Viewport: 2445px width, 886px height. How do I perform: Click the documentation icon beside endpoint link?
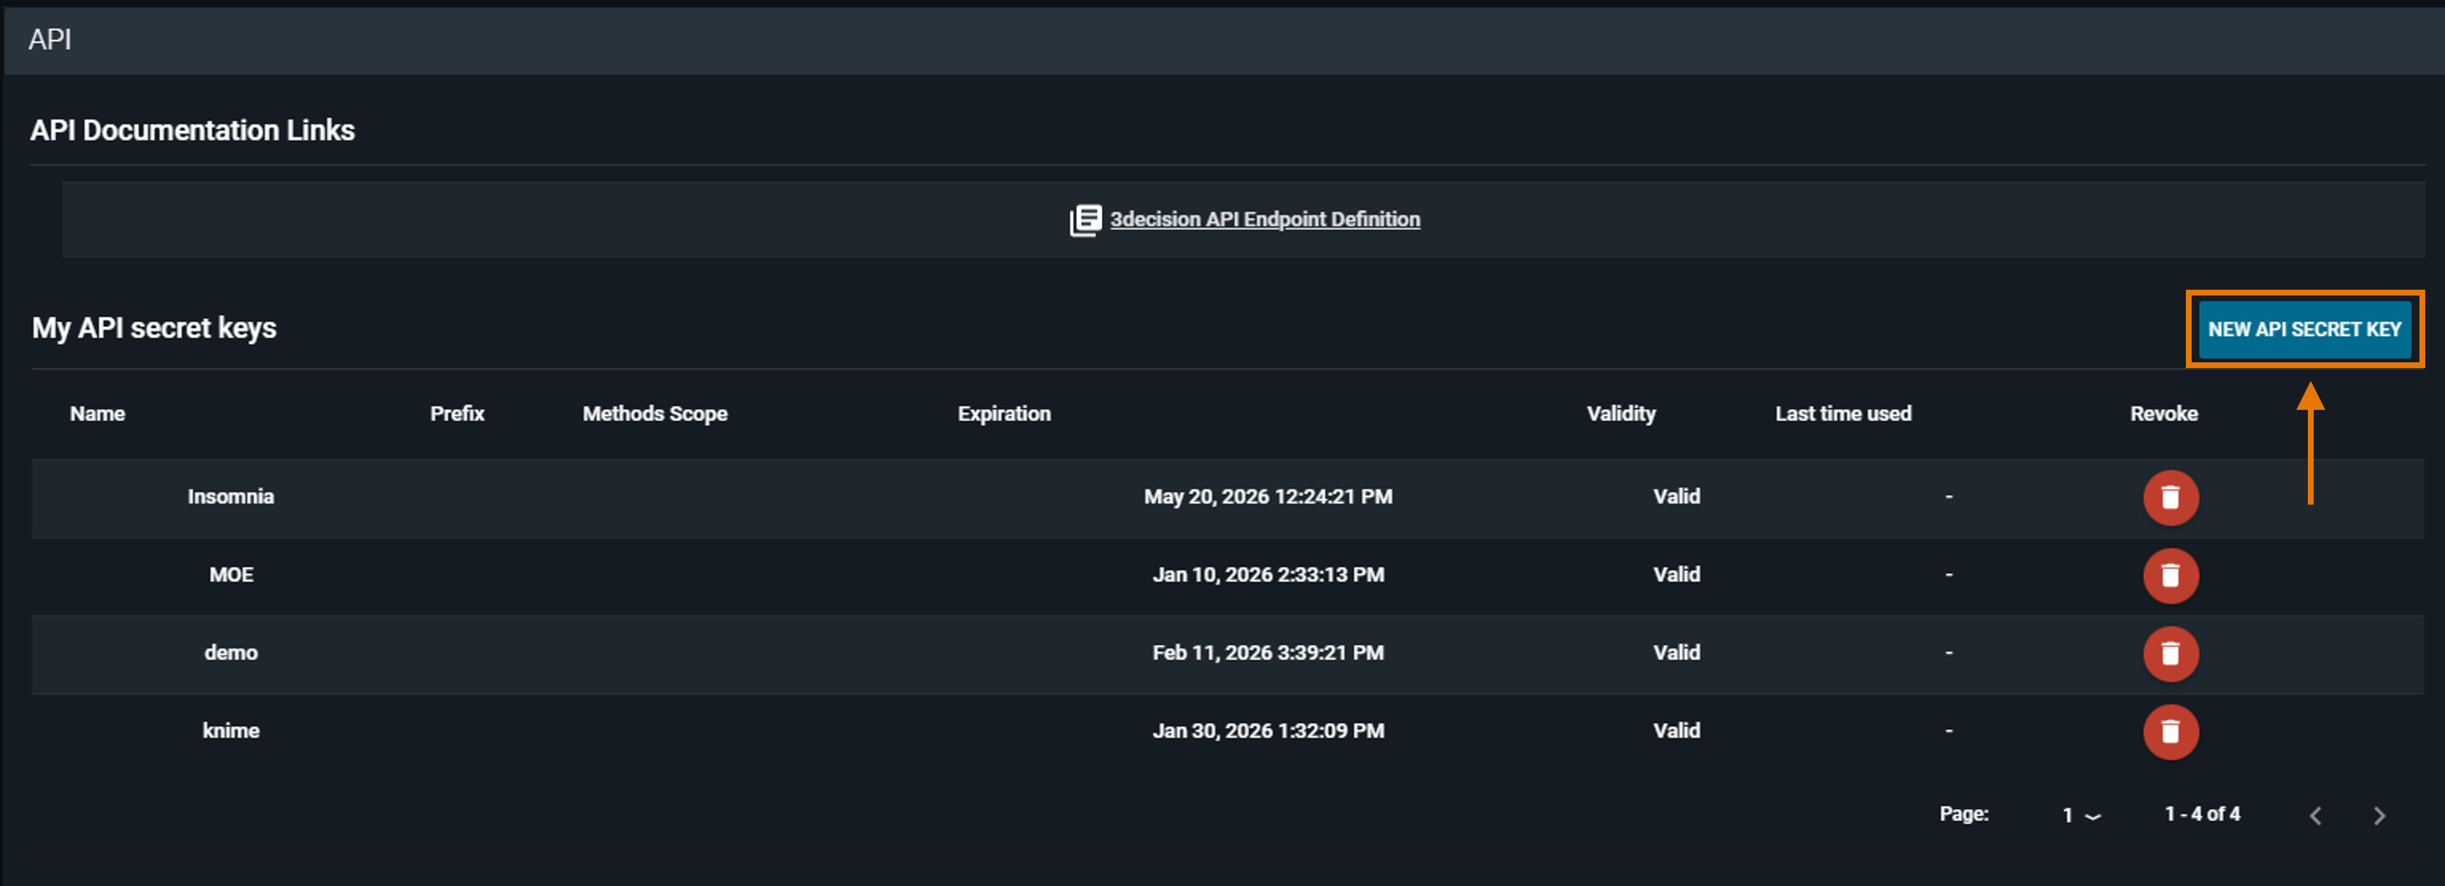point(1085,220)
